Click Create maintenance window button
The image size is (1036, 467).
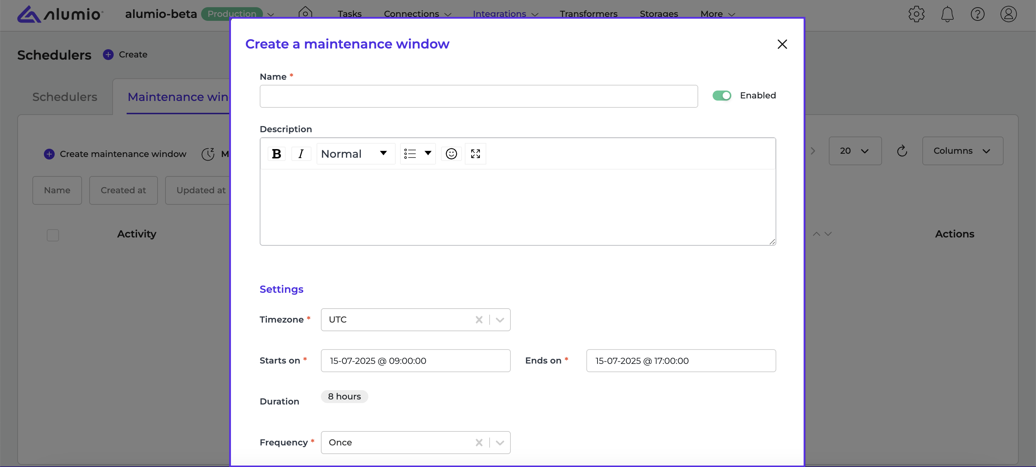pos(115,154)
